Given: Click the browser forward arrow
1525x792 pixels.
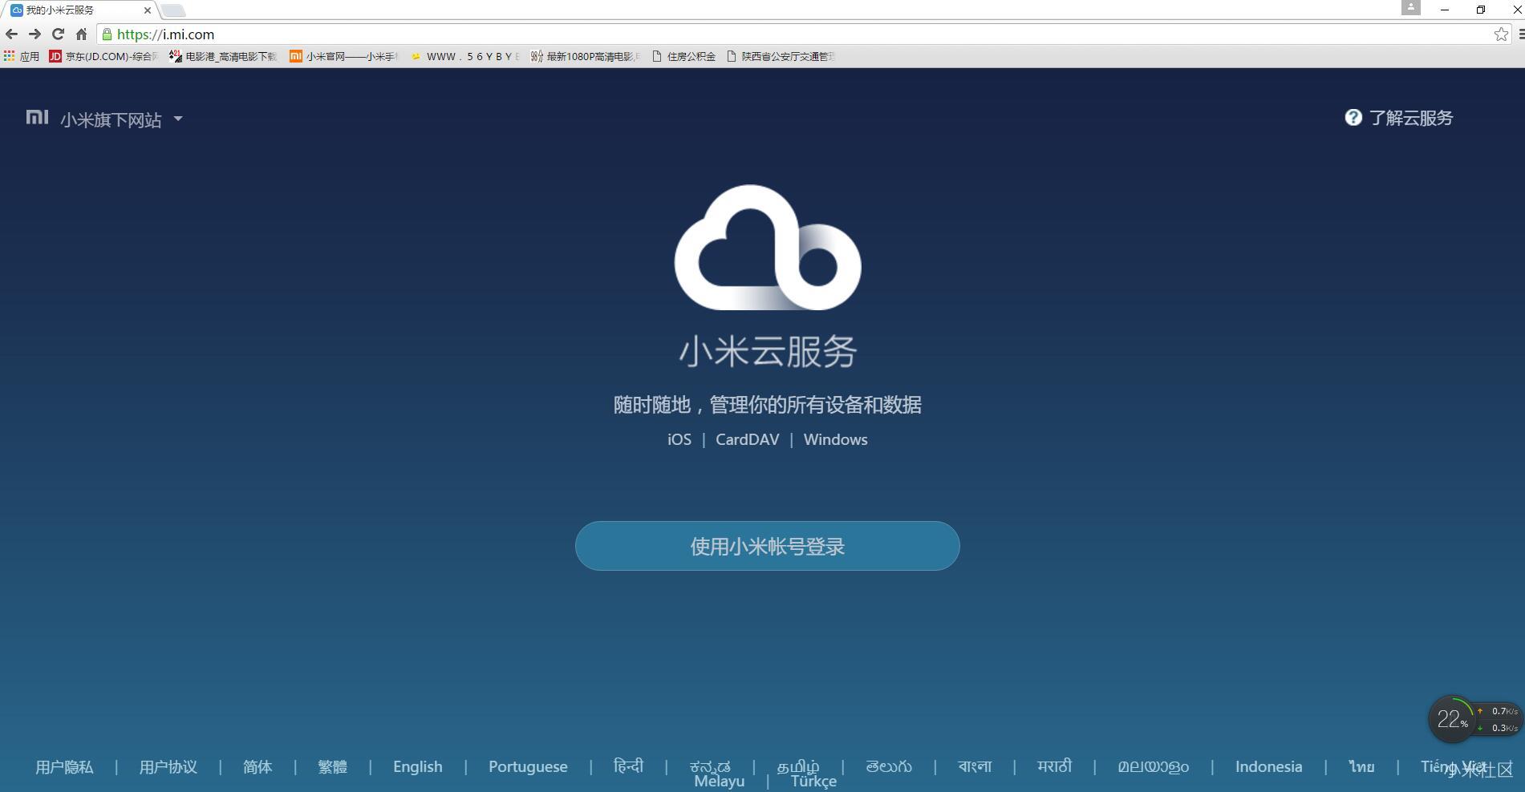Looking at the screenshot, I should point(34,34).
